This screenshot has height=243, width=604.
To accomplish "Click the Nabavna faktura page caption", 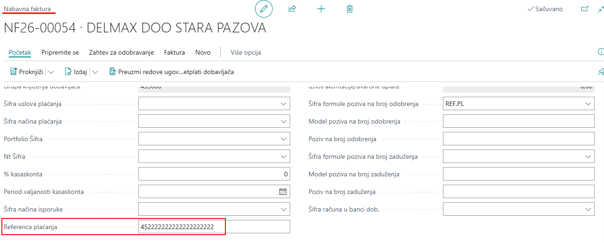I will pos(27,9).
